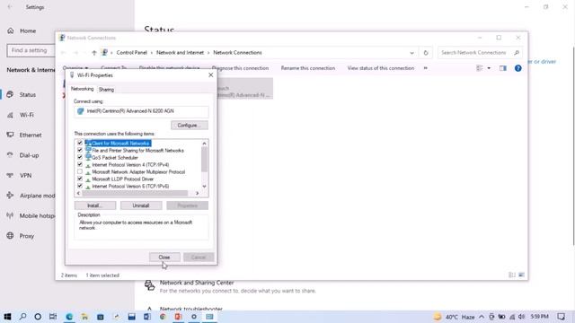Click Diagnose this connection

coord(240,68)
